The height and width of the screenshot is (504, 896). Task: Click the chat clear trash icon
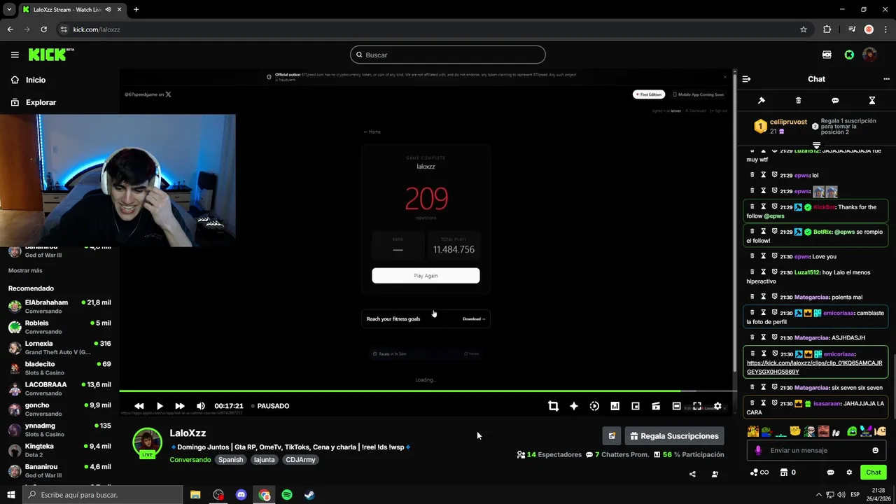point(798,100)
